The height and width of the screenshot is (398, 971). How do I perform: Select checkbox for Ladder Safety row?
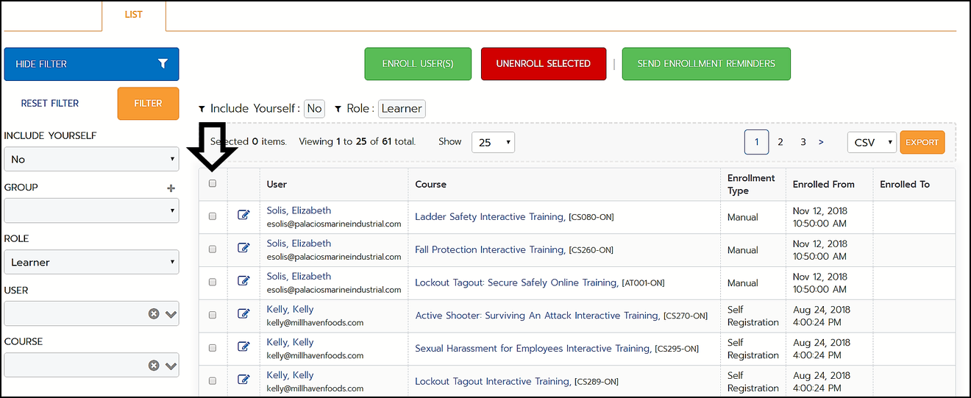(x=213, y=216)
